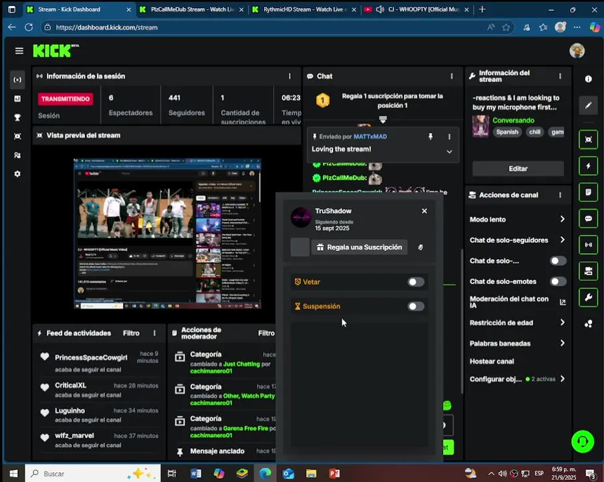Click the info icon in right sidebar
The height and width of the screenshot is (482, 604).
[x=588, y=79]
